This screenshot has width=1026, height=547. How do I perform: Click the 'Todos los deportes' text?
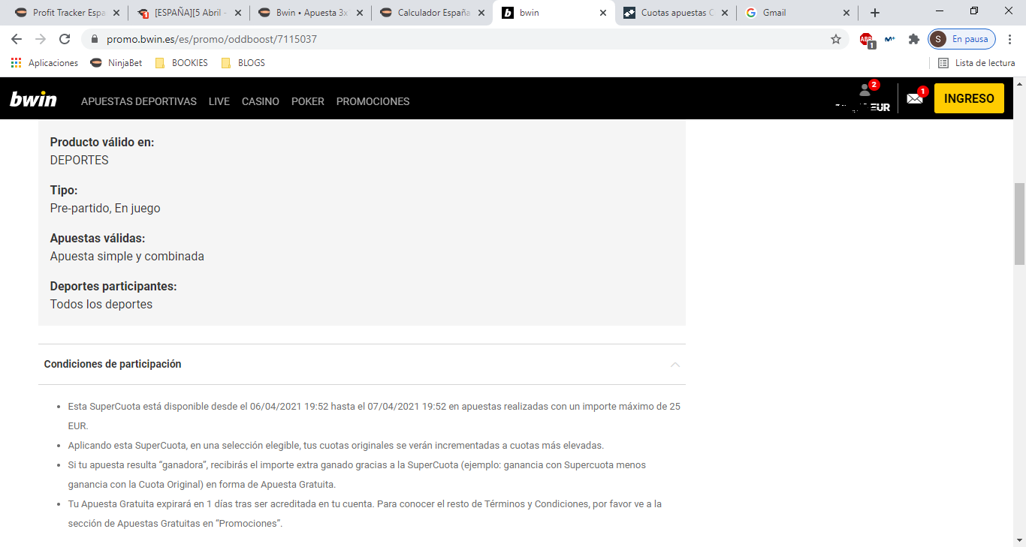101,305
